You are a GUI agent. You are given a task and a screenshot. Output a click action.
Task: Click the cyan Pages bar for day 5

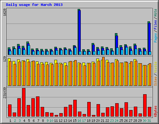(x=29, y=50)
